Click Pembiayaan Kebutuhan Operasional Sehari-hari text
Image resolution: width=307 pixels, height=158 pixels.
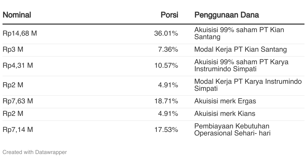pyautogui.click(x=232, y=130)
